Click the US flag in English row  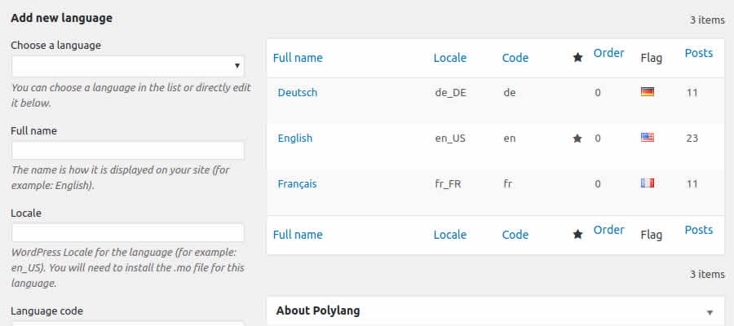(648, 138)
